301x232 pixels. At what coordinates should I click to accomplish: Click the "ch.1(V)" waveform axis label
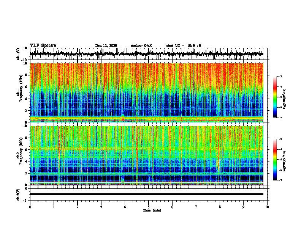click(x=18, y=54)
